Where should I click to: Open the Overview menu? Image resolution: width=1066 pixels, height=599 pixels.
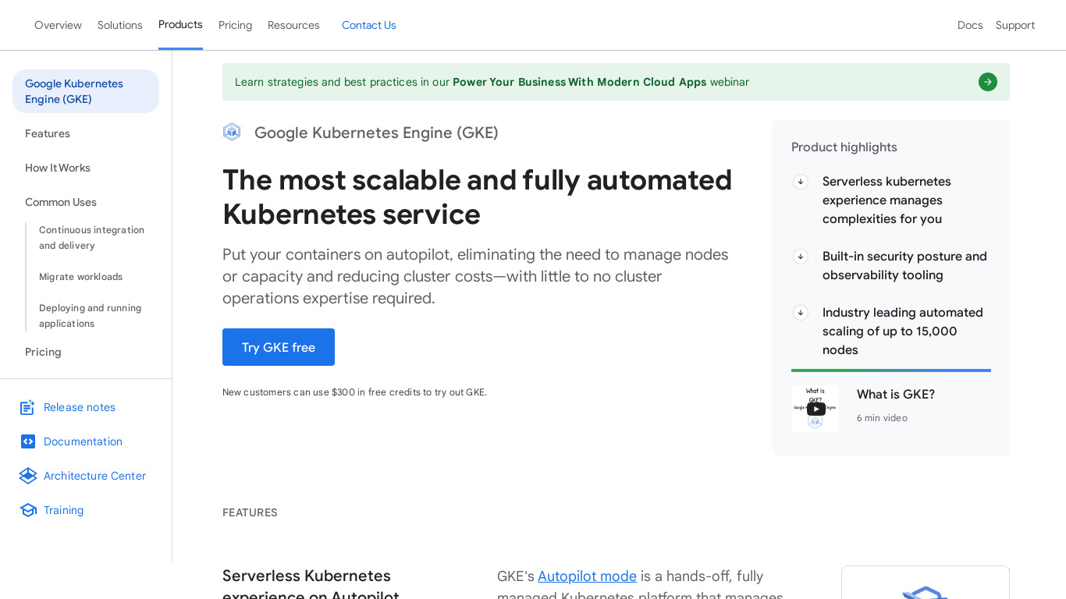point(58,25)
